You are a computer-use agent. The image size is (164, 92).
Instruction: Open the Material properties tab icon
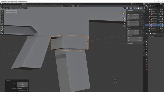pos(147,67)
